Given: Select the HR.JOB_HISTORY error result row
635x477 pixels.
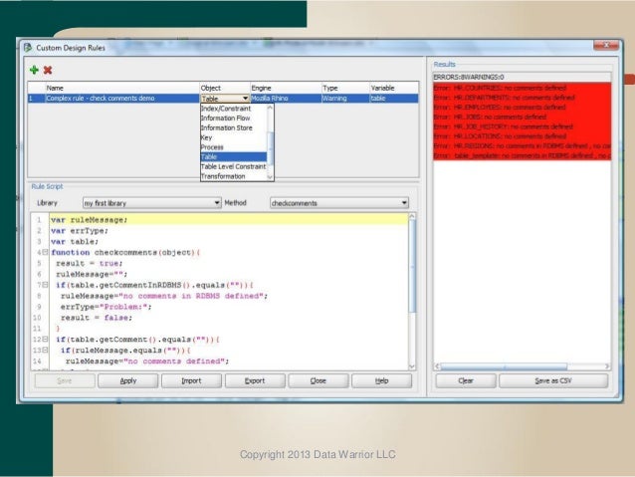Looking at the screenshot, I should point(522,126).
